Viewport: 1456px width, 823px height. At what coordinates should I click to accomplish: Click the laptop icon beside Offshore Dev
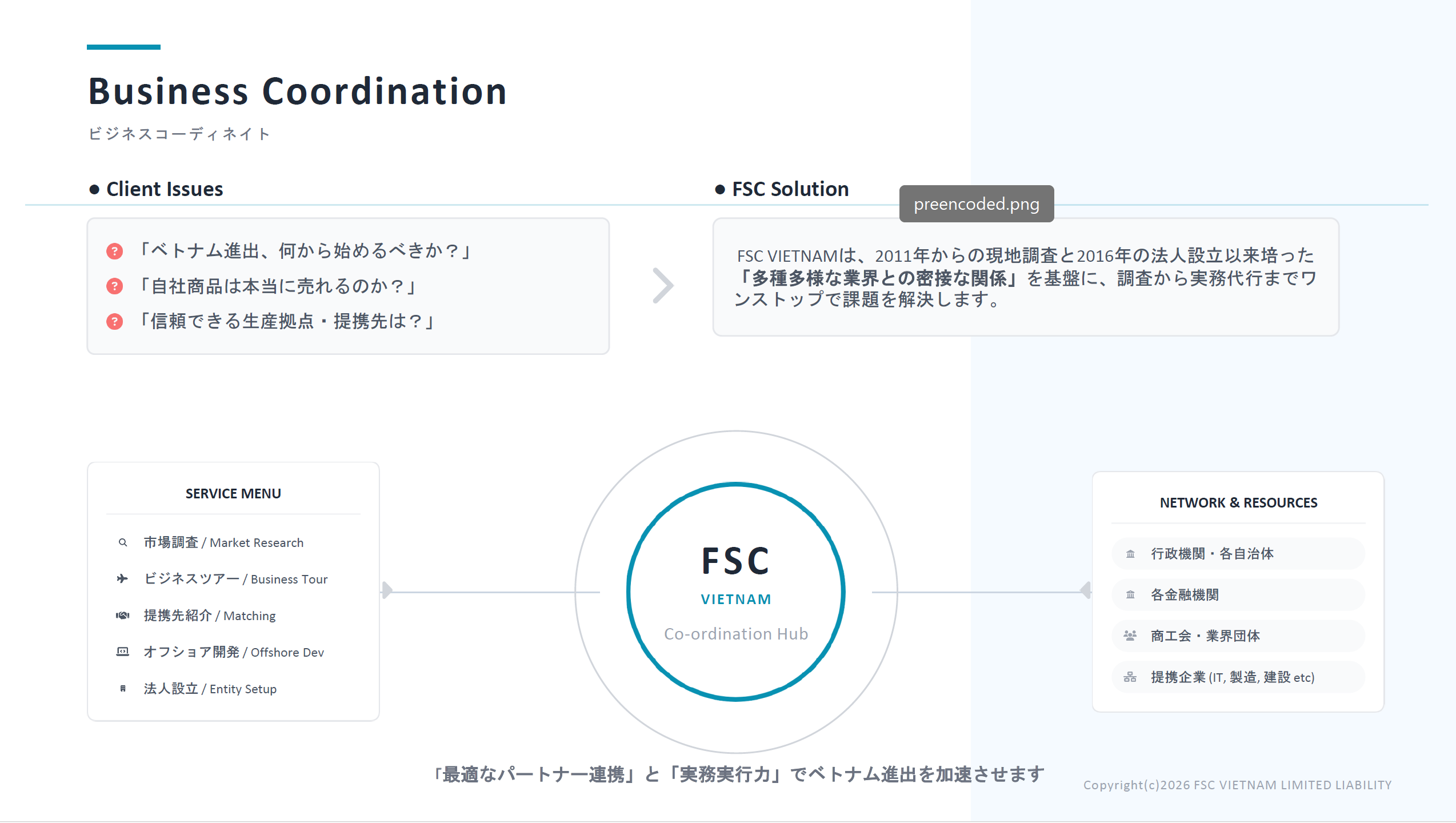click(x=122, y=652)
